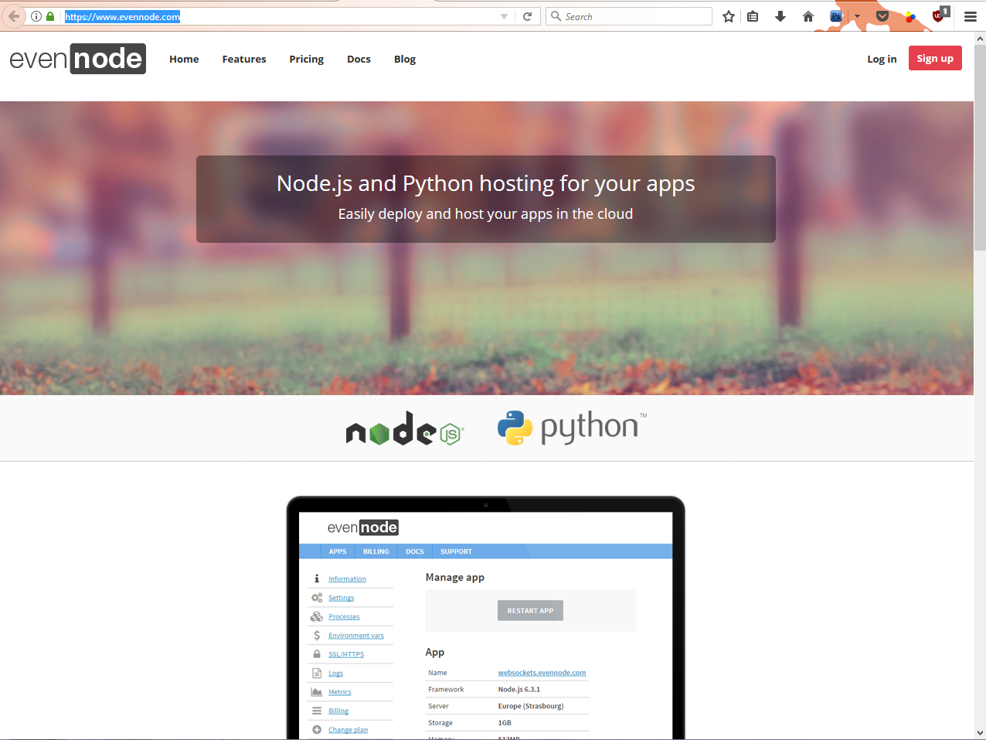Click the browser back arrow button
This screenshot has width=986, height=740.
click(x=13, y=16)
